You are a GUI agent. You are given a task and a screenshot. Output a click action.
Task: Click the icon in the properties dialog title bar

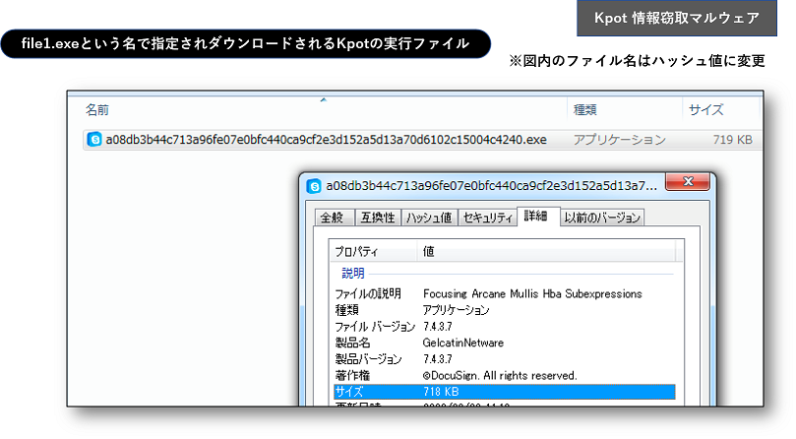pos(314,185)
